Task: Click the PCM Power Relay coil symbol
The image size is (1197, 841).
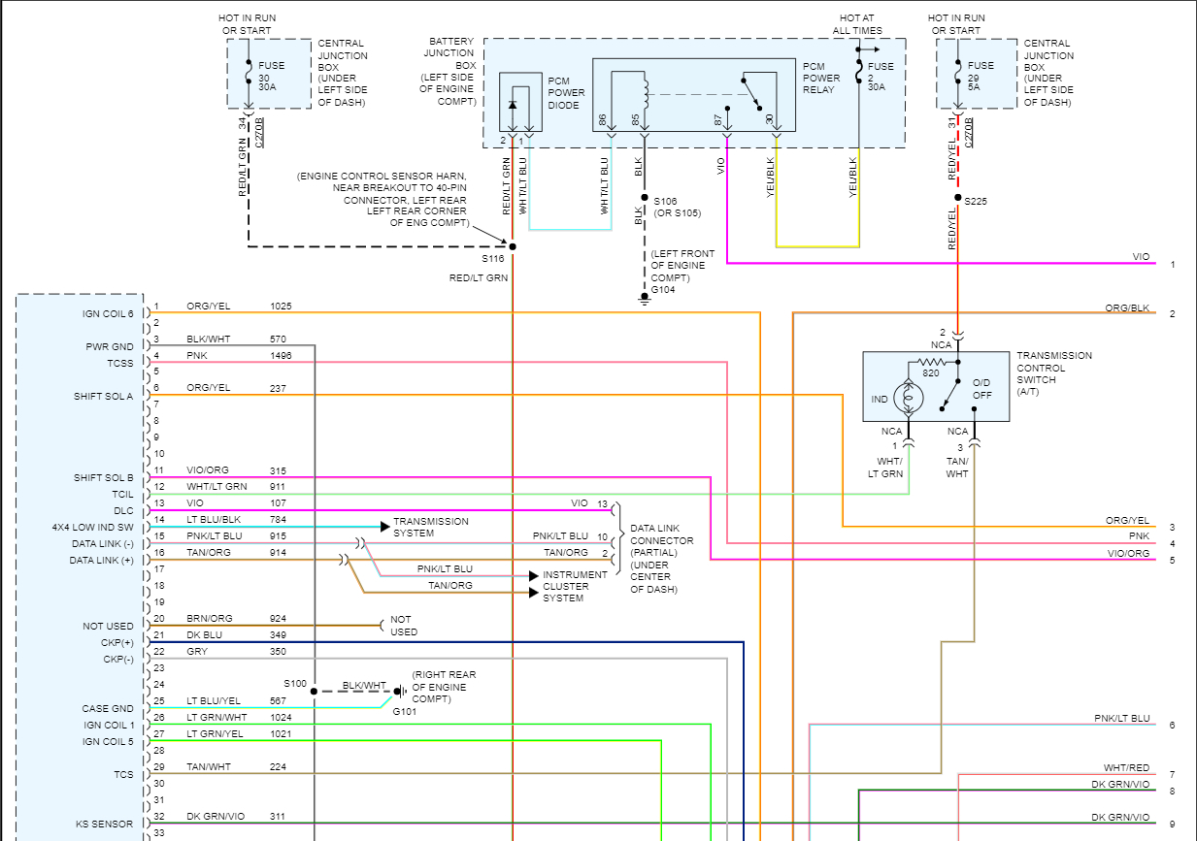Action: [642, 92]
